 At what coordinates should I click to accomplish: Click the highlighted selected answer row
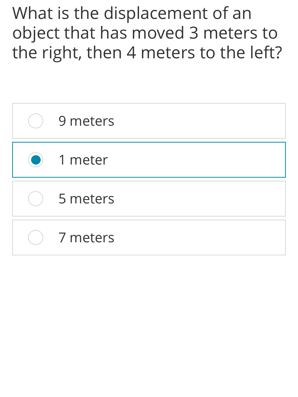click(149, 160)
